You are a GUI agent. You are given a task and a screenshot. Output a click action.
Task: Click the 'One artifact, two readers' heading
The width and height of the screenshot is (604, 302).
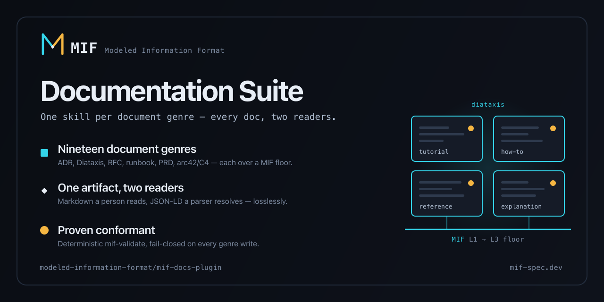coord(120,188)
